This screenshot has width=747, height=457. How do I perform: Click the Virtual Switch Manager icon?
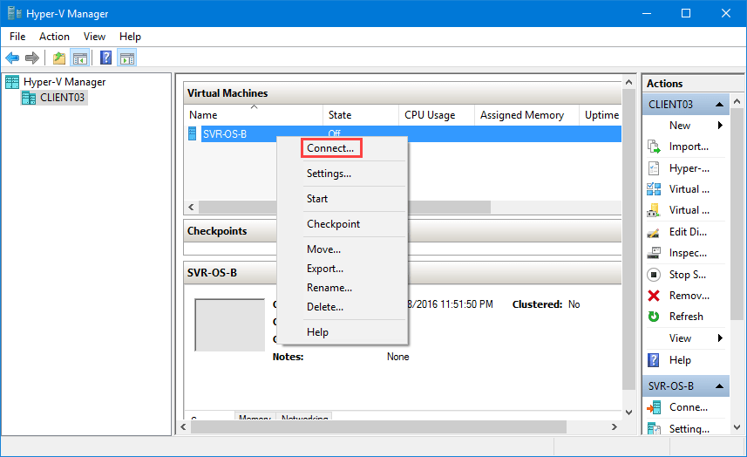(x=654, y=189)
